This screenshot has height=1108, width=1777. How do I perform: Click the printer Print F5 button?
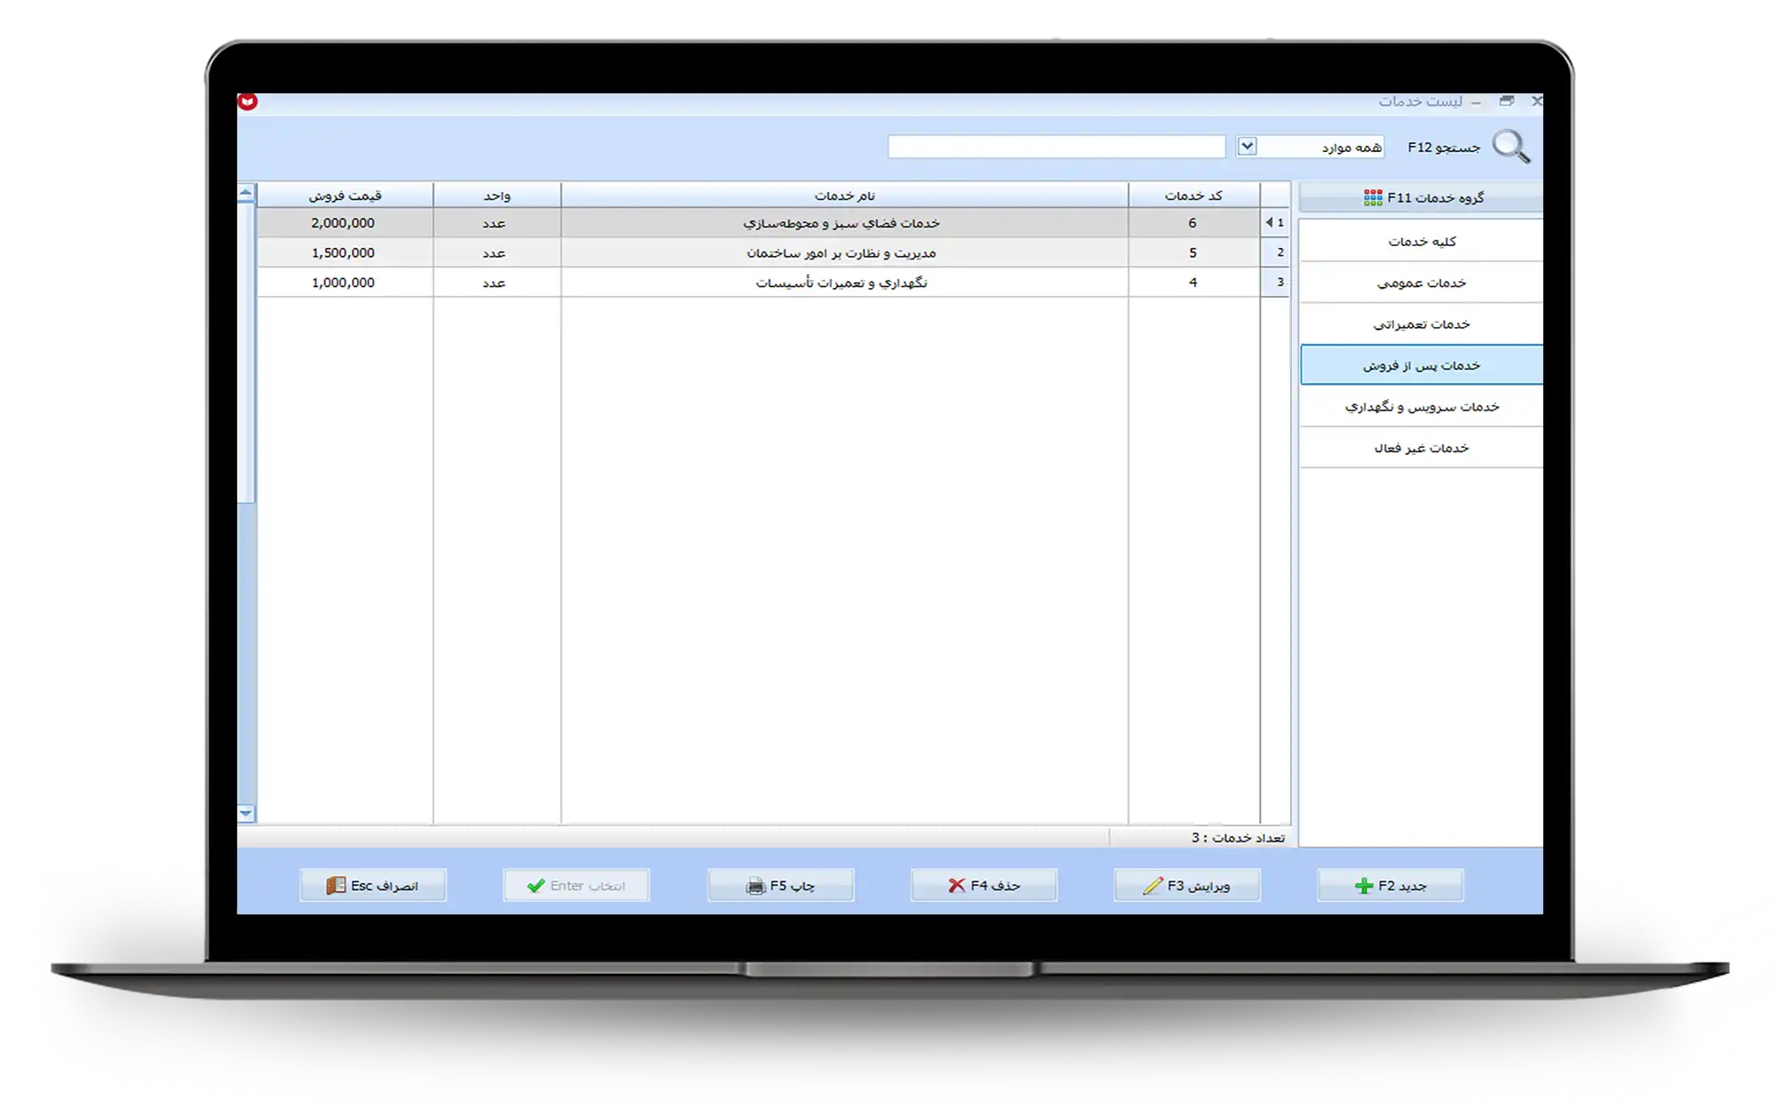(780, 885)
